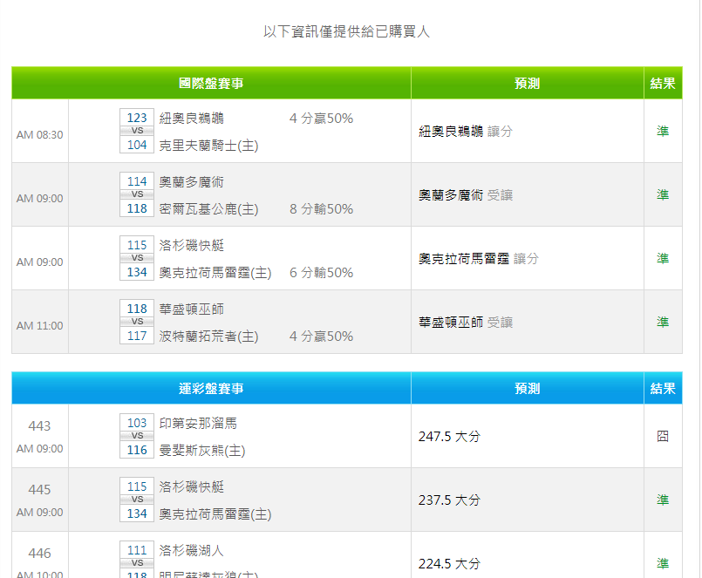
Task: Select AM 09:00 time of 奧蘭多魔術 game
Action: [40, 199]
